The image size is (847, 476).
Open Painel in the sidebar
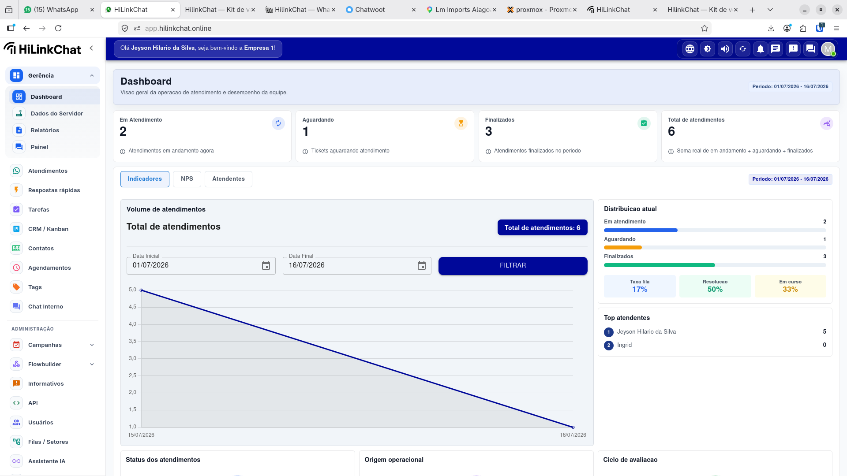[x=54, y=147]
